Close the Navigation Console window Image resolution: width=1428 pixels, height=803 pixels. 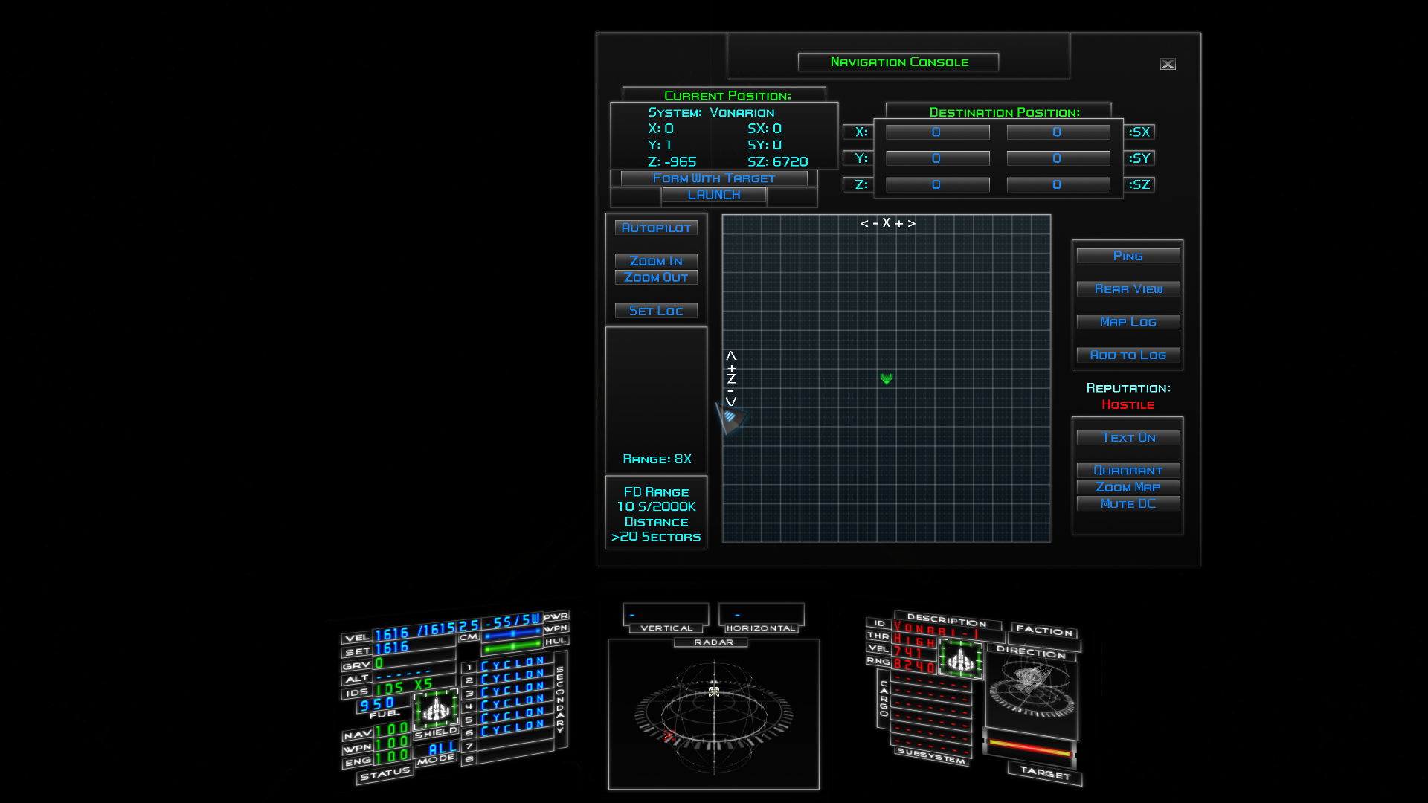pyautogui.click(x=1168, y=64)
